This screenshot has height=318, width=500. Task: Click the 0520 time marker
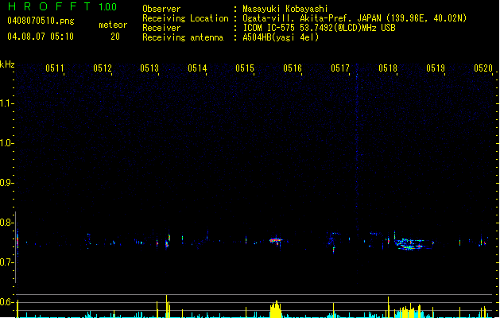[x=483, y=68]
